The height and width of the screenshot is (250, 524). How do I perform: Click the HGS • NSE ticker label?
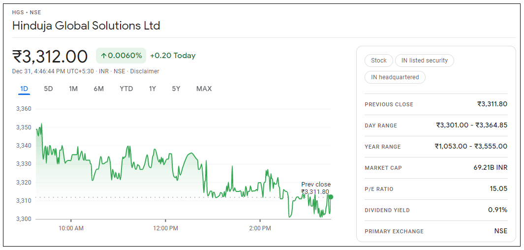coord(27,13)
